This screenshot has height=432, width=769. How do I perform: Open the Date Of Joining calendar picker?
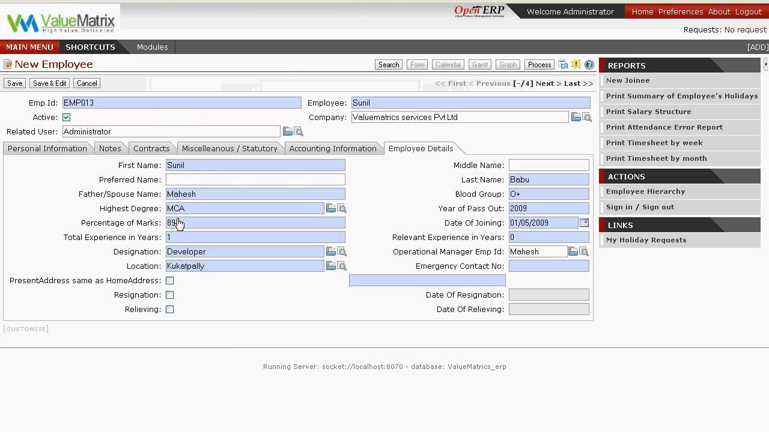[584, 223]
